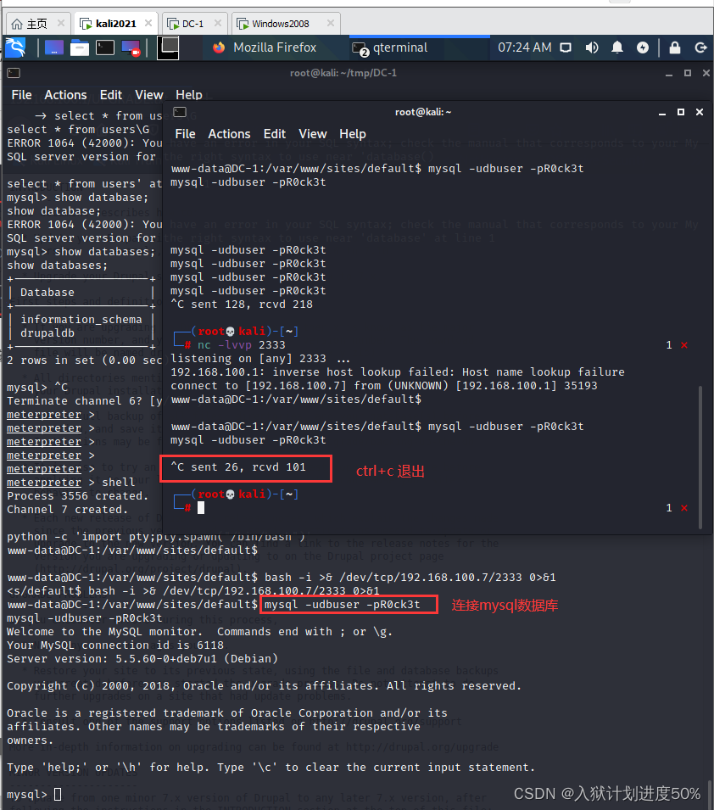Open Actions menu in front root@kali window
The image size is (714, 810).
coord(230,134)
